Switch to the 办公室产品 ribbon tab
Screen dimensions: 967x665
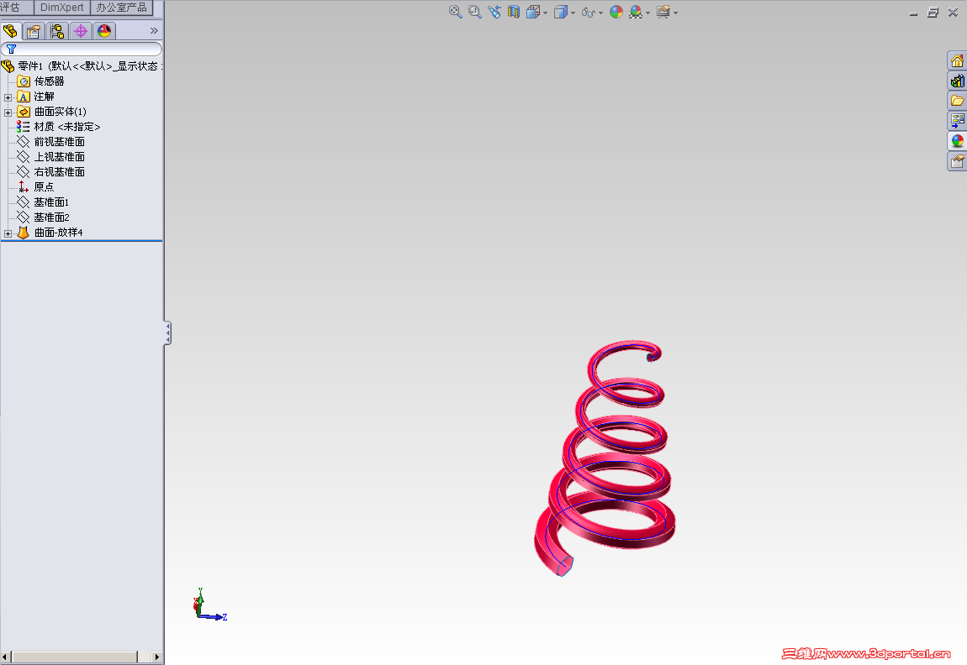click(121, 8)
